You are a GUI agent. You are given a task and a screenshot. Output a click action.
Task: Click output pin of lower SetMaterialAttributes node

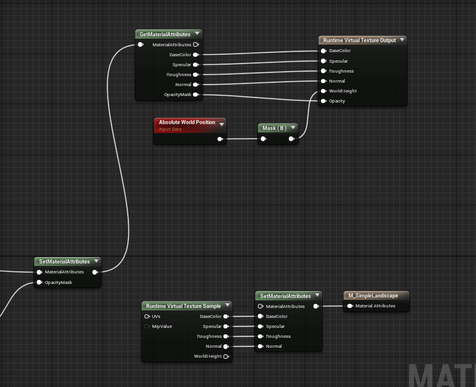316,306
